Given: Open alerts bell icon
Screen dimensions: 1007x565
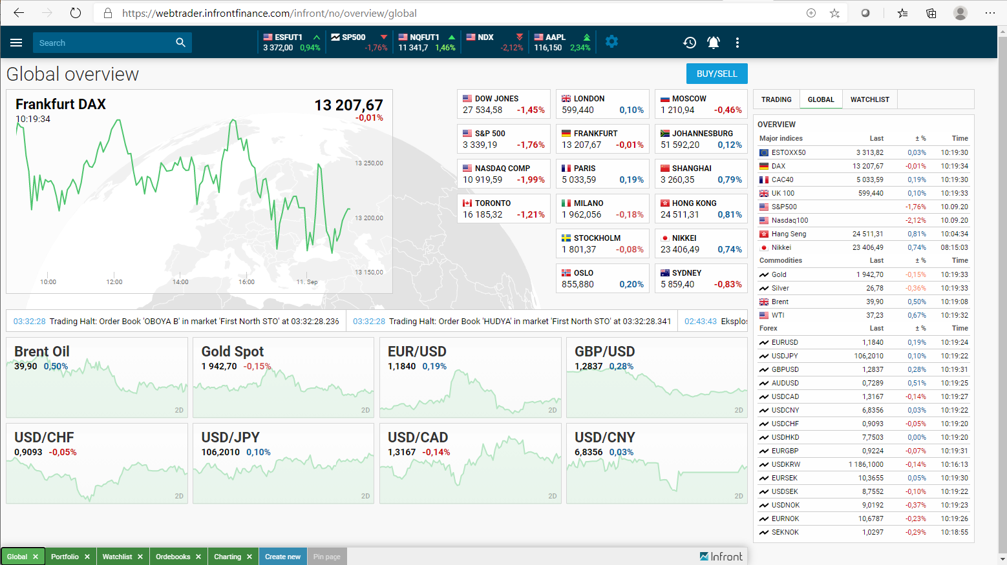Looking at the screenshot, I should point(713,43).
